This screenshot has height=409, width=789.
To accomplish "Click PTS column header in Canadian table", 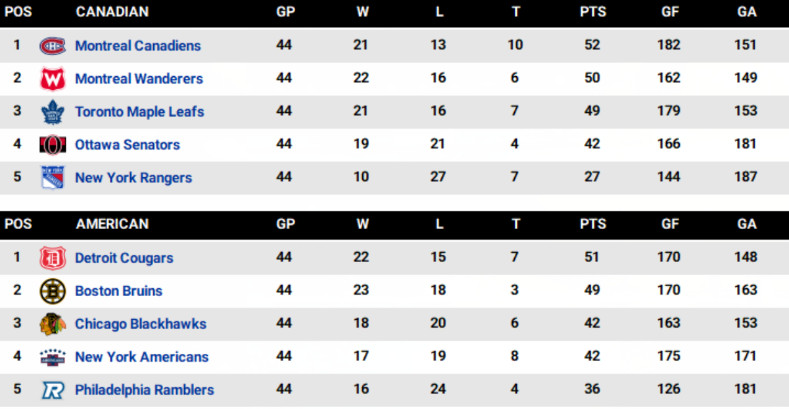I will pos(592,12).
